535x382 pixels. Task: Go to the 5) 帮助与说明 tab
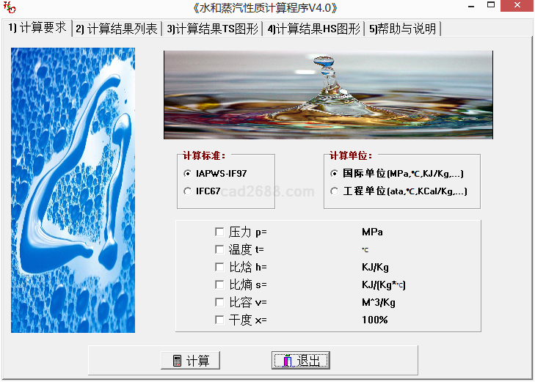click(x=402, y=29)
